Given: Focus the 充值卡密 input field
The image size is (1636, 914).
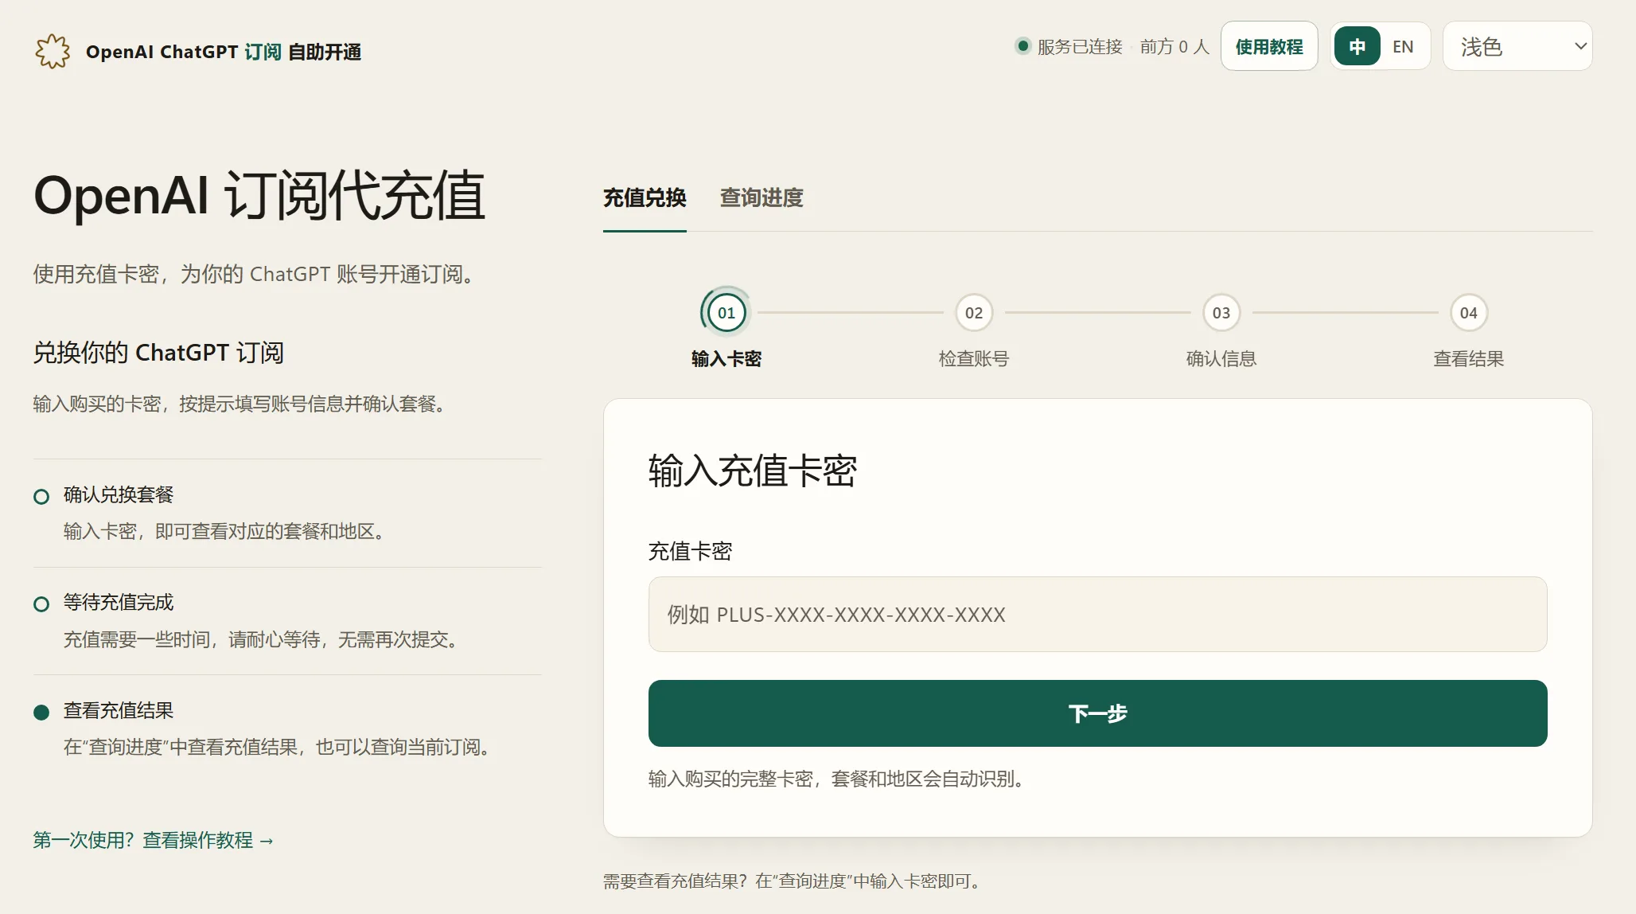Looking at the screenshot, I should tap(1098, 615).
